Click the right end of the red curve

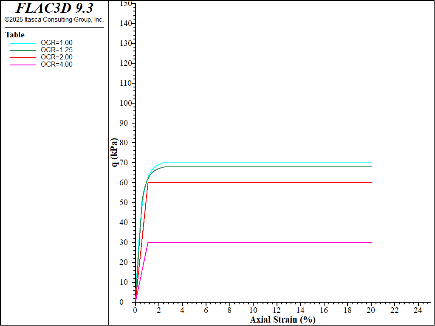click(371, 183)
